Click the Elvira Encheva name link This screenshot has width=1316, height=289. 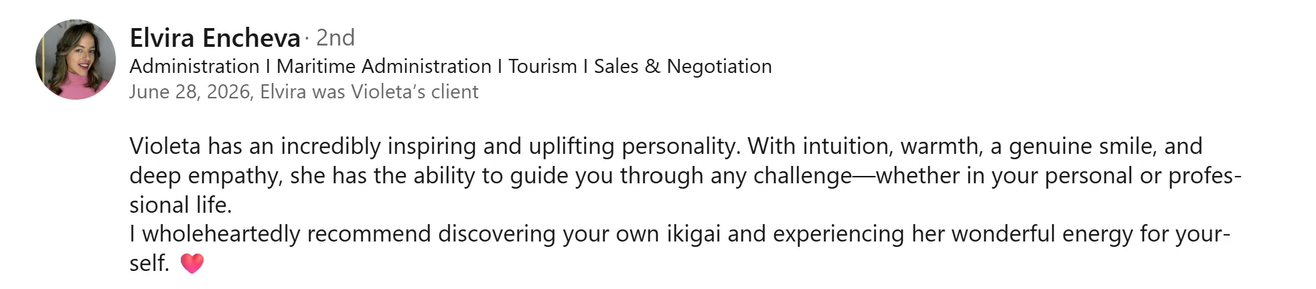tap(215, 38)
